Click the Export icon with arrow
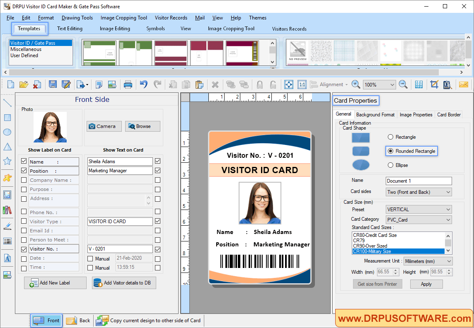Viewport: 474px width, 328px height. (x=82, y=84)
